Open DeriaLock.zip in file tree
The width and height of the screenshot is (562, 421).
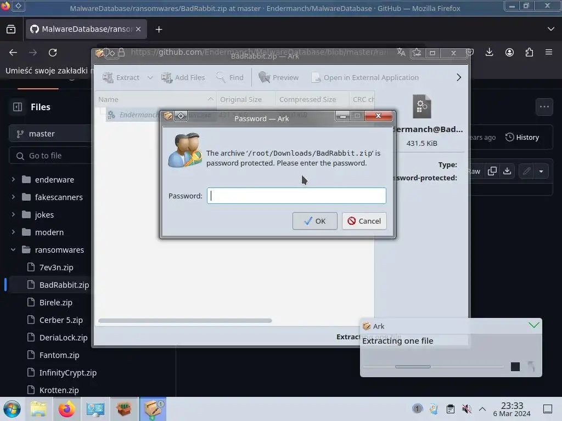(x=63, y=338)
